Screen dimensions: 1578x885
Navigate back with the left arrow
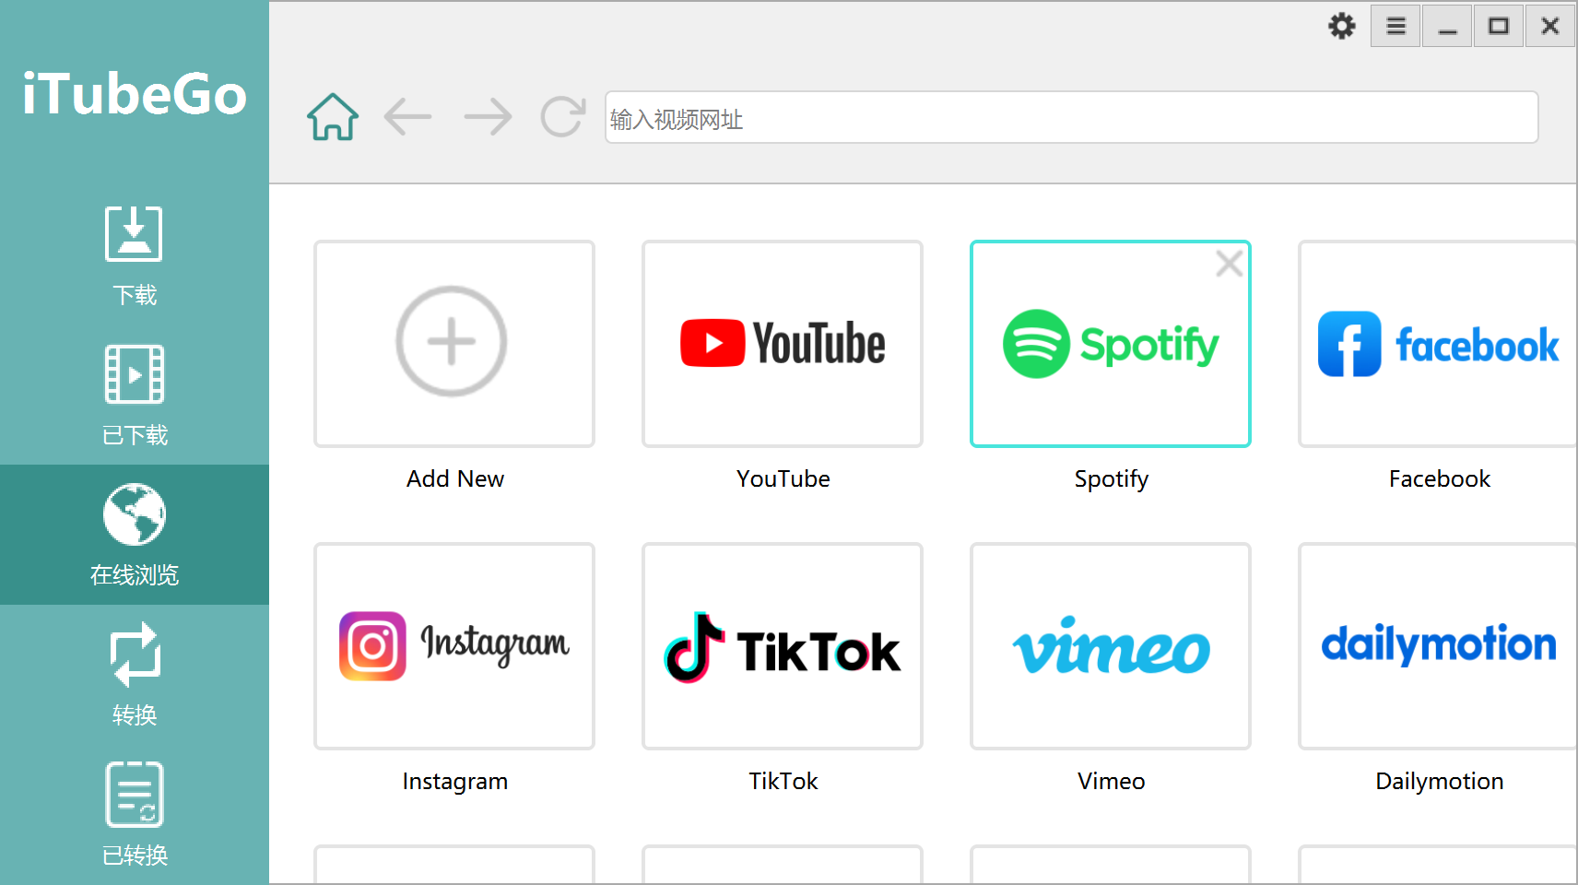[x=408, y=117]
